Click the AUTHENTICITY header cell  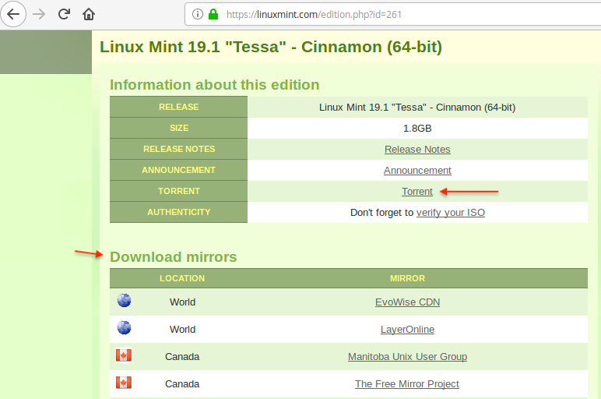[x=178, y=212]
